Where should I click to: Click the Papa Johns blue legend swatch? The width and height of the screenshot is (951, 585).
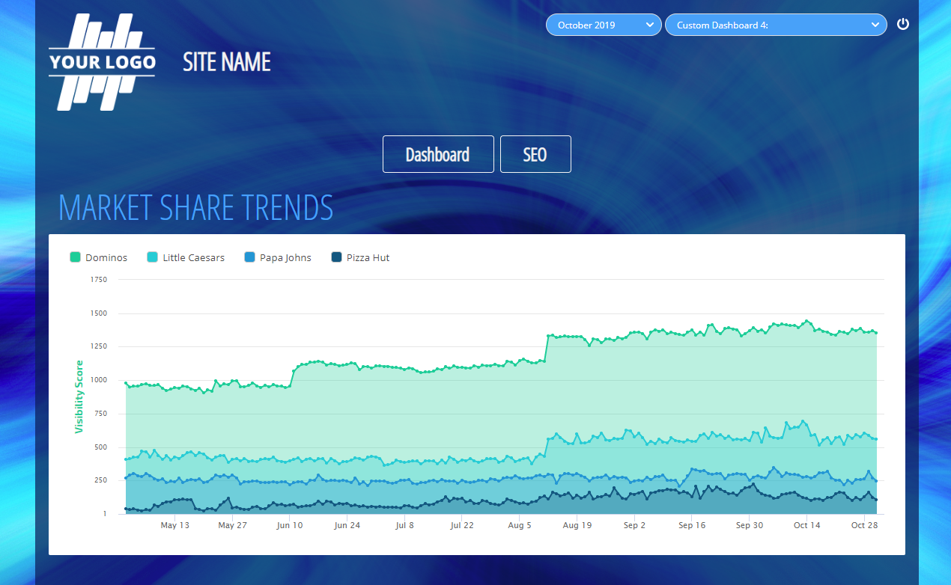(x=249, y=257)
